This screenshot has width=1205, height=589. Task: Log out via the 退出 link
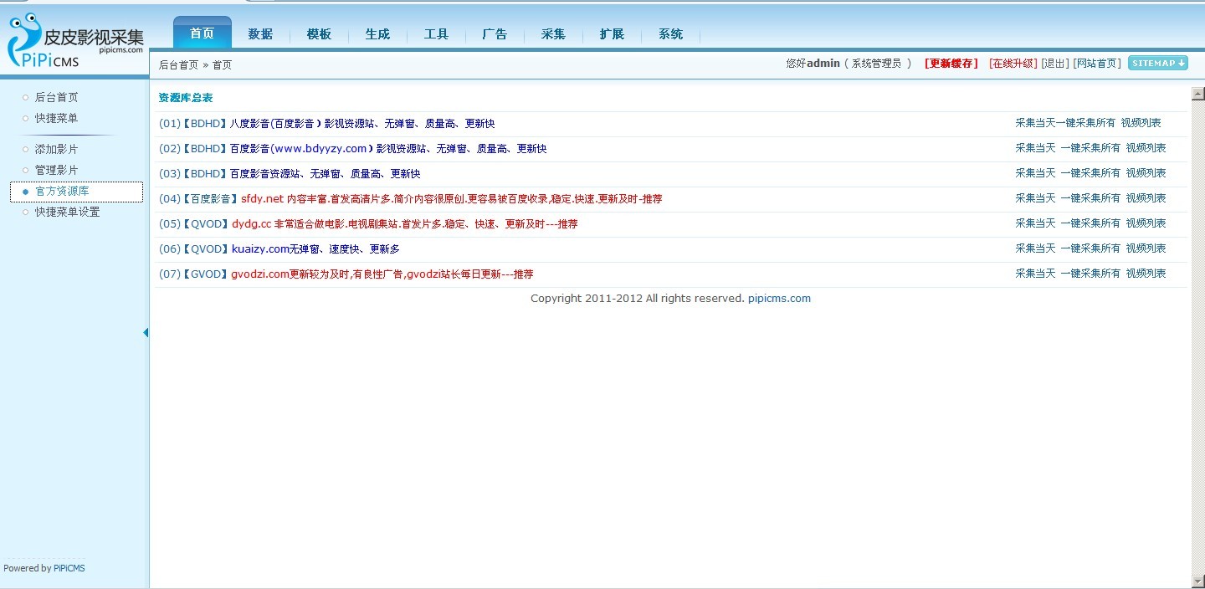pyautogui.click(x=1055, y=64)
